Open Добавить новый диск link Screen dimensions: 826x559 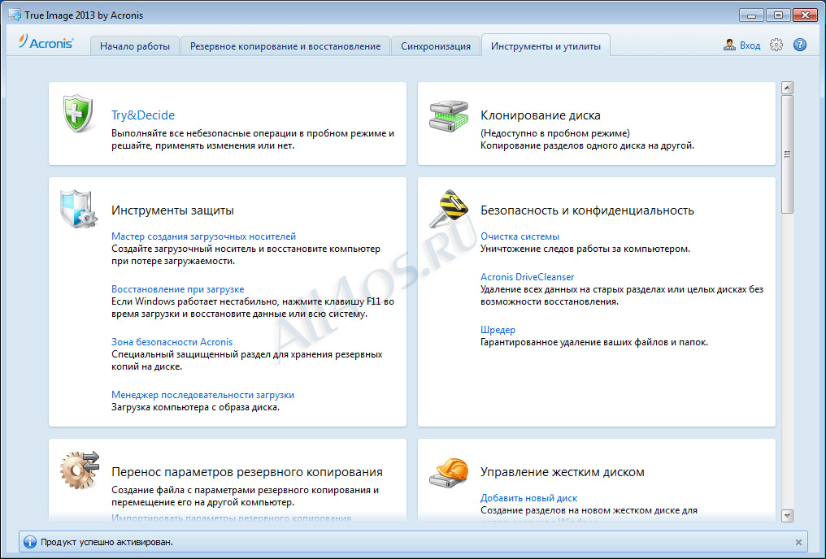pyautogui.click(x=528, y=498)
